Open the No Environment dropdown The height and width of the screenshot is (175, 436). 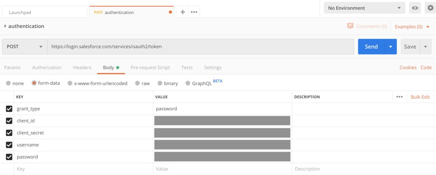coord(364,8)
